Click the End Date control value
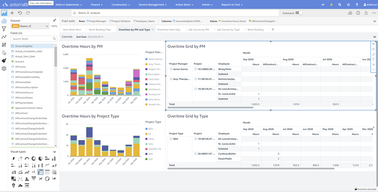The image size is (378, 192). click(96, 37)
